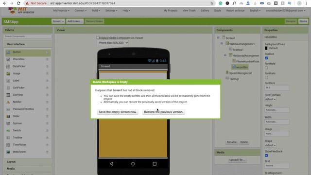Image resolution: width=311 pixels, height=175 pixels.
Task: Open the browser three-dot menu
Action: tap(306, 3)
